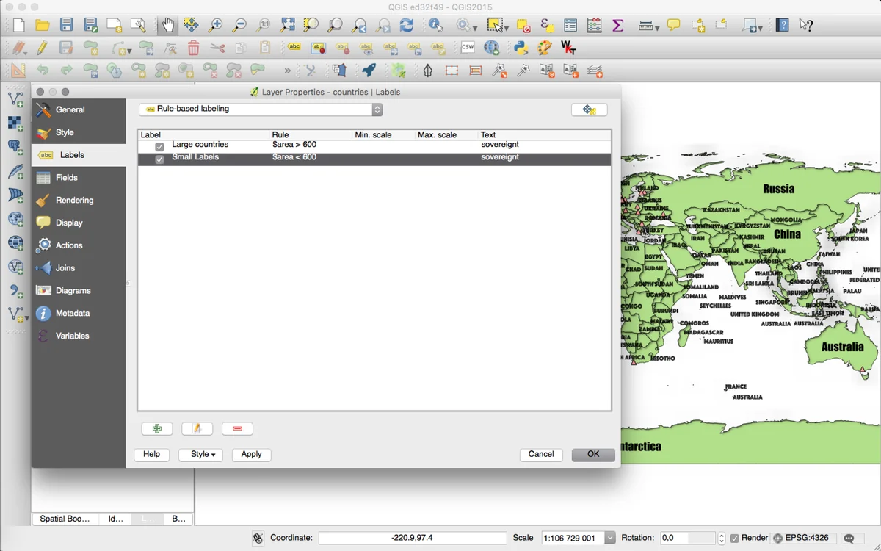Click the Apply button
The height and width of the screenshot is (551, 881).
(x=251, y=455)
